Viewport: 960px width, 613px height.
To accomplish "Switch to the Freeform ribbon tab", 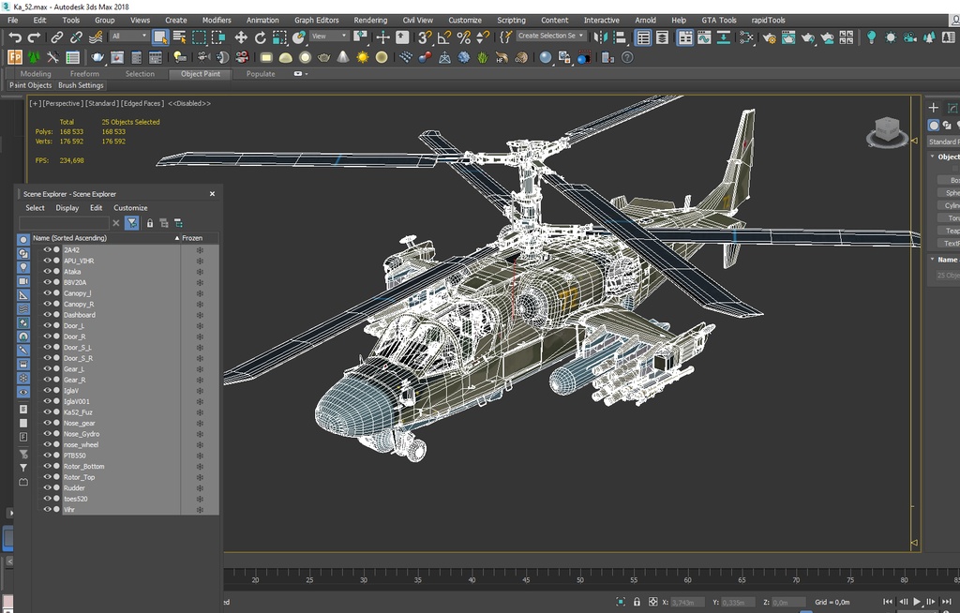I will click(x=84, y=74).
